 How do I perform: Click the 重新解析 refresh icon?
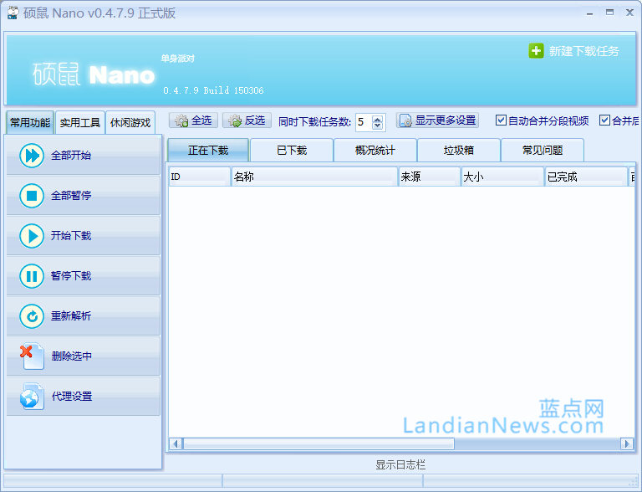point(32,316)
